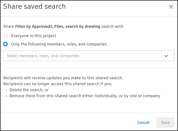Click the "search with:" text after the search name
This screenshot has width=178, height=131.
113,26
